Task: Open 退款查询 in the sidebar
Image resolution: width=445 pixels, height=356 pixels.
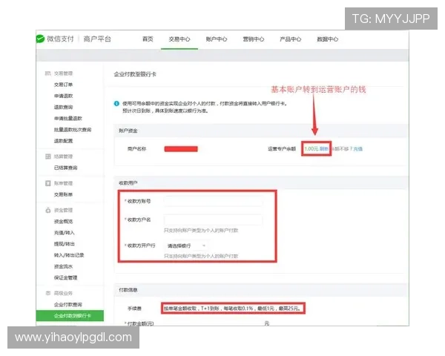Action: tap(63, 107)
